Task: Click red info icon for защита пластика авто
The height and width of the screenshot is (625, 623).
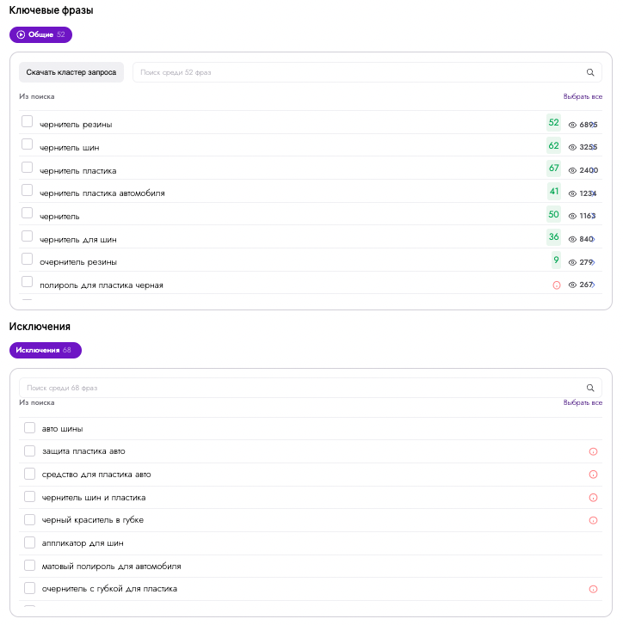Action: coord(593,451)
